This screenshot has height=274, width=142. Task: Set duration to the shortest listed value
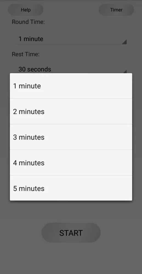pyautogui.click(x=71, y=86)
